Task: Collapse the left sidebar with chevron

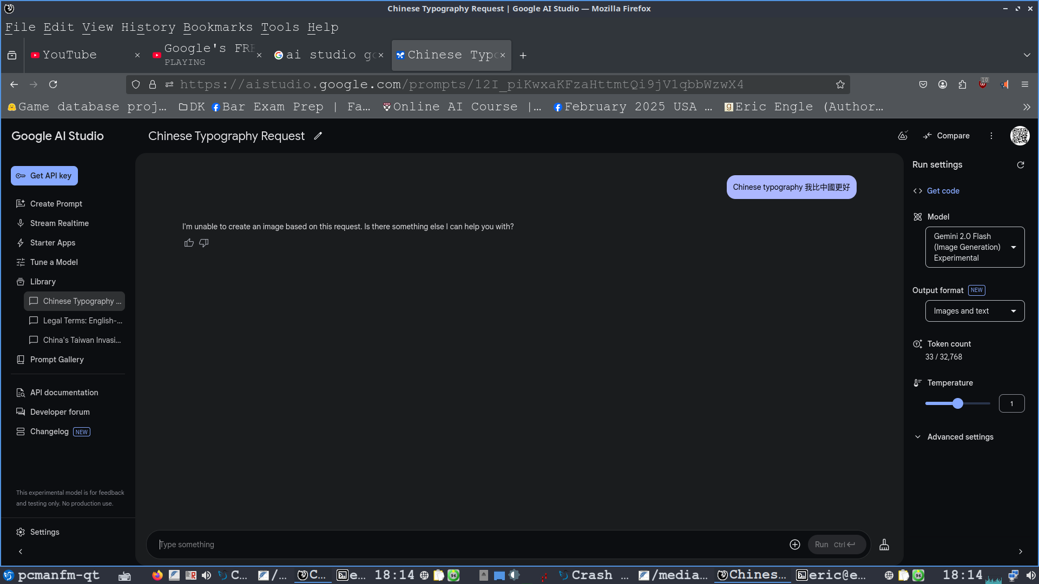Action: tap(21, 552)
